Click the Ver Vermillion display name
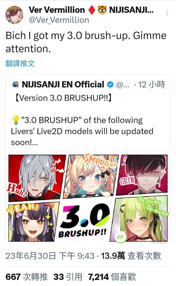Screen dimensions: 176x286 [57, 10]
